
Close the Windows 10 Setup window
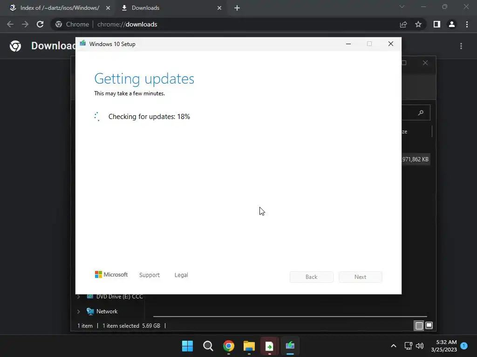[391, 44]
